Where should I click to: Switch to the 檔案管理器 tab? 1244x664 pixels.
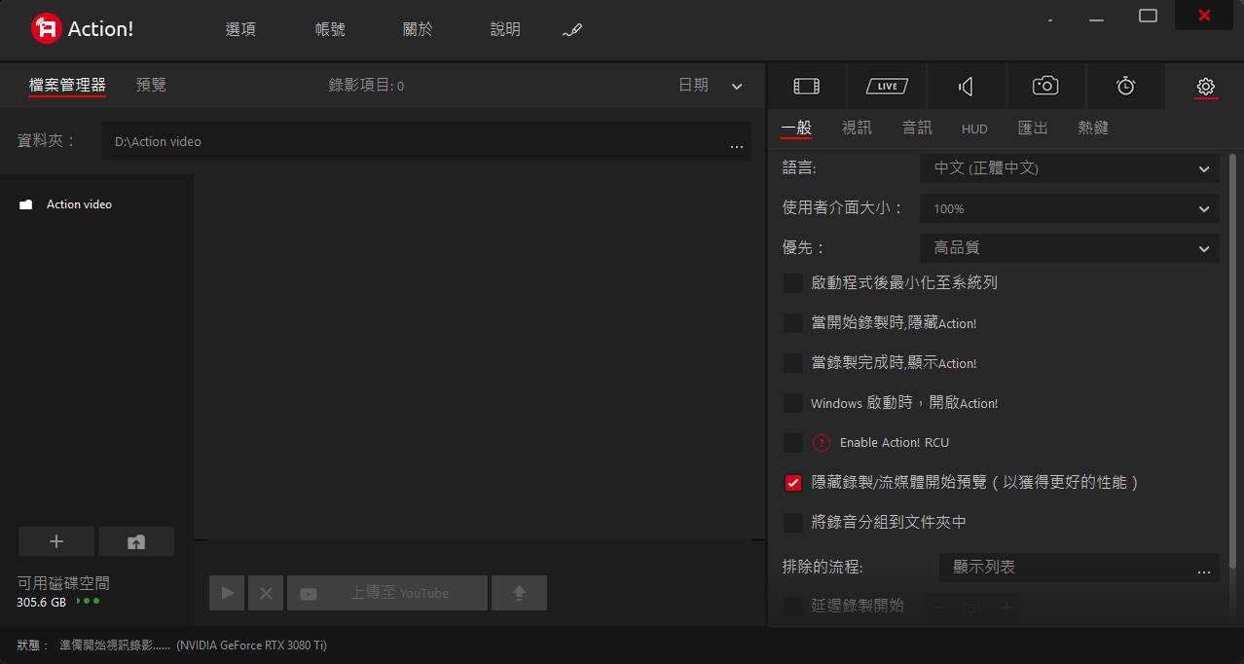pyautogui.click(x=67, y=86)
